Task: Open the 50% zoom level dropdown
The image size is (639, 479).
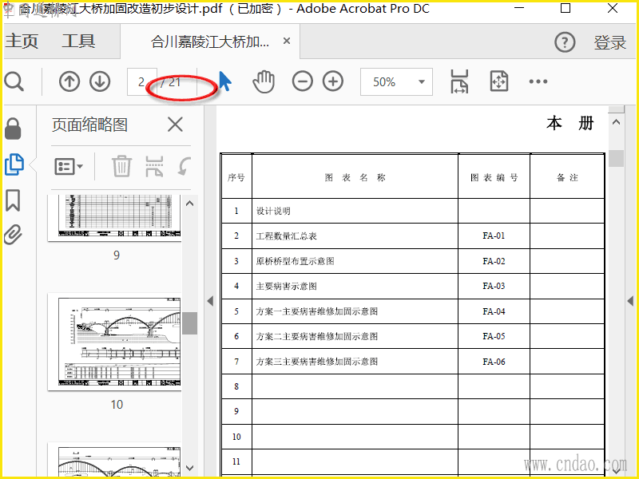Action: point(396,82)
